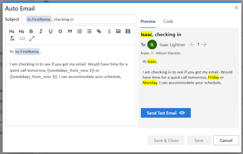Click the Cancel button
This screenshot has height=154, width=243.
(226, 140)
